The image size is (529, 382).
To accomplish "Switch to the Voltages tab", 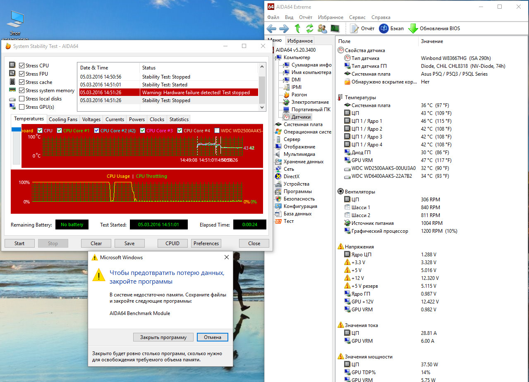I will pyautogui.click(x=91, y=119).
